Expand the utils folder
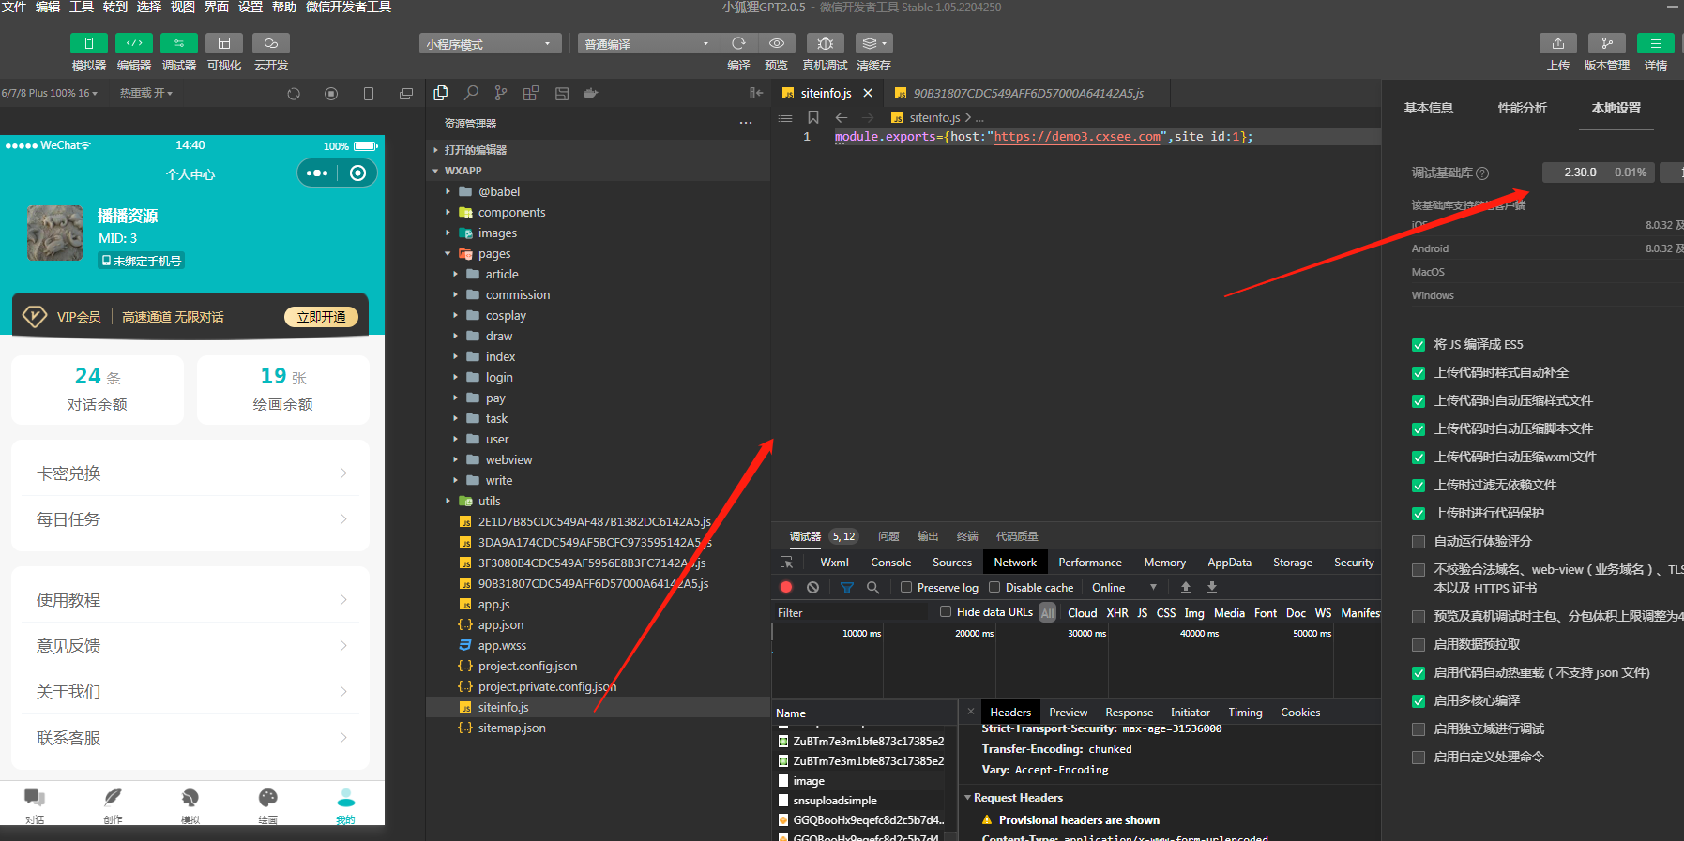Viewport: 1684px width, 841px height. [448, 502]
